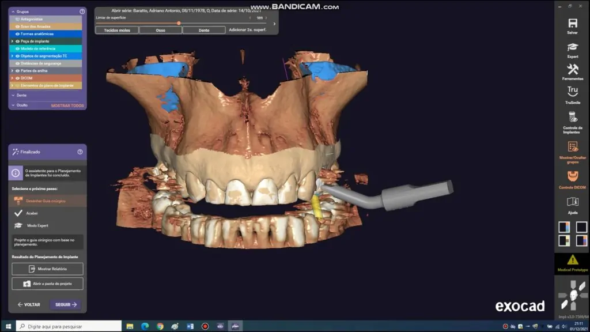The image size is (590, 332).
Task: Toggle visibility of Scan das Arcadas
Action: (17, 27)
